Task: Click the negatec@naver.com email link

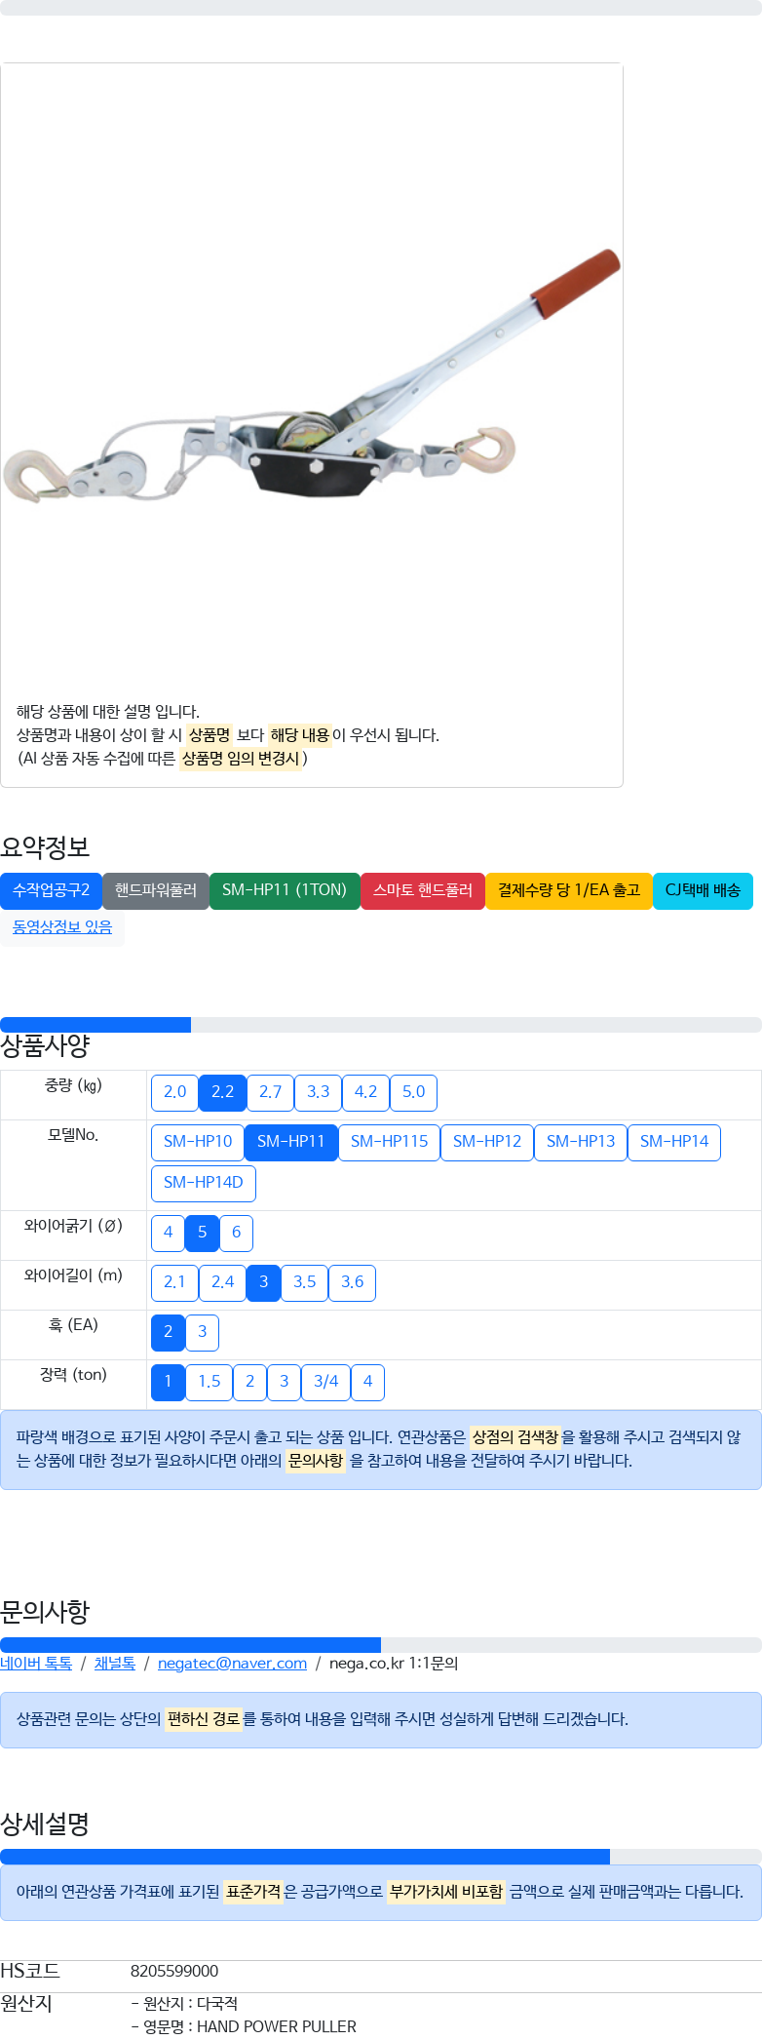Action: [232, 1663]
